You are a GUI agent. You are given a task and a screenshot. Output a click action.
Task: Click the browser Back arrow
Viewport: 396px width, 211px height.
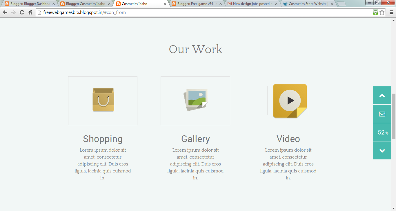click(5, 12)
